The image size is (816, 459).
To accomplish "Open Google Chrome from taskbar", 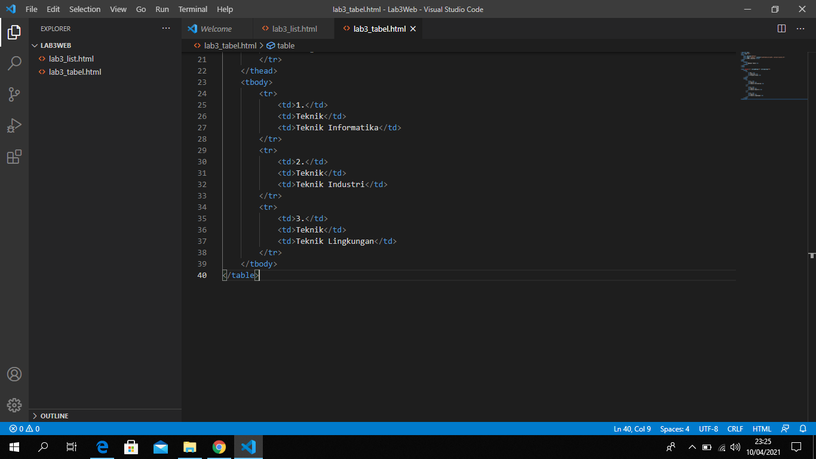I will [219, 447].
